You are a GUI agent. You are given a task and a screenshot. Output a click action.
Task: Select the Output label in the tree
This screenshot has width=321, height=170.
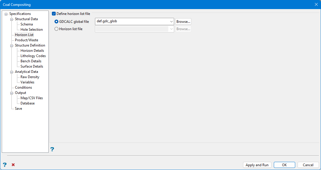click(21, 93)
